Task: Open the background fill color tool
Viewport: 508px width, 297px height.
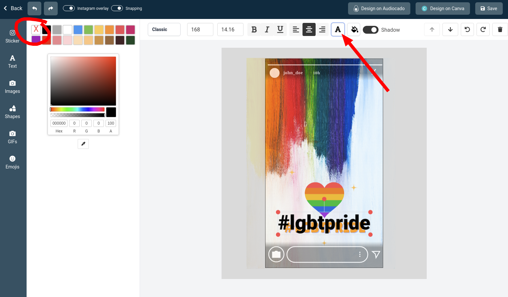Action: [354, 29]
